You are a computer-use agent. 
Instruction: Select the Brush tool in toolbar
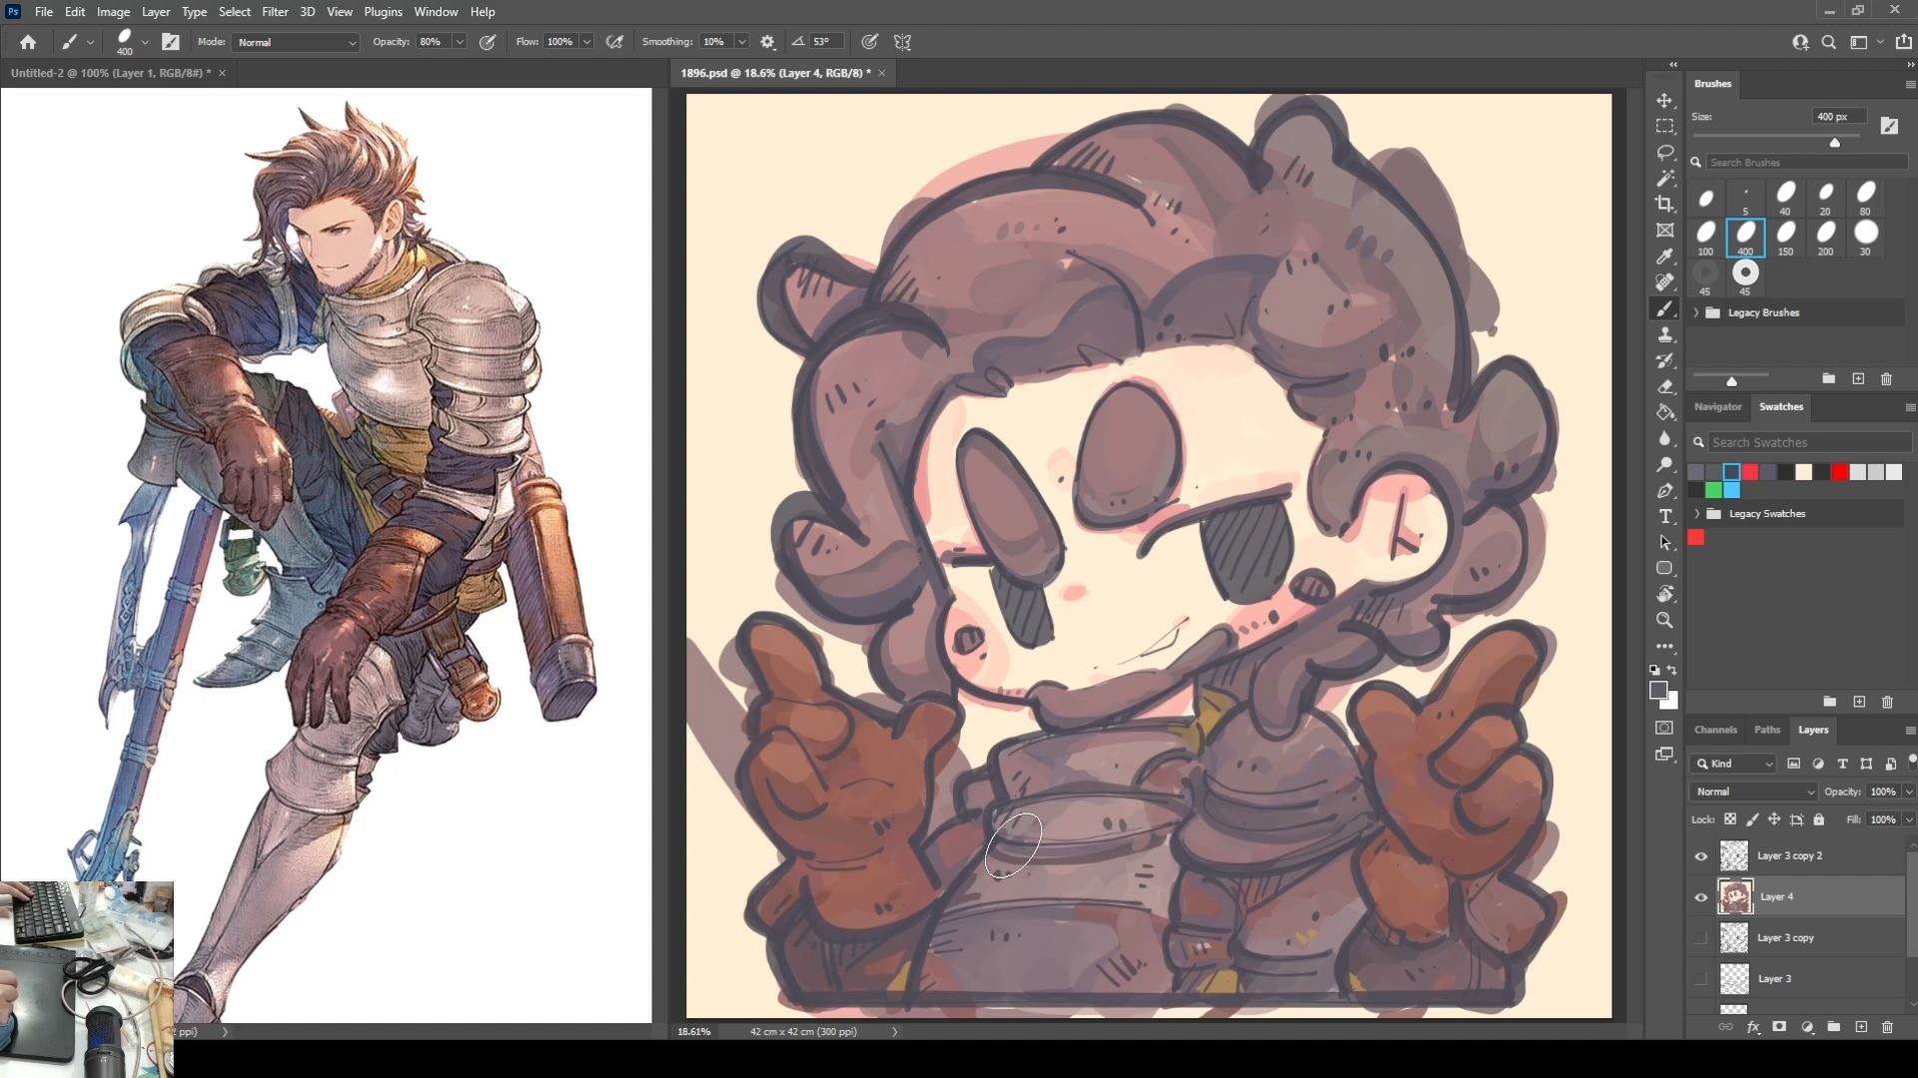tap(1664, 309)
